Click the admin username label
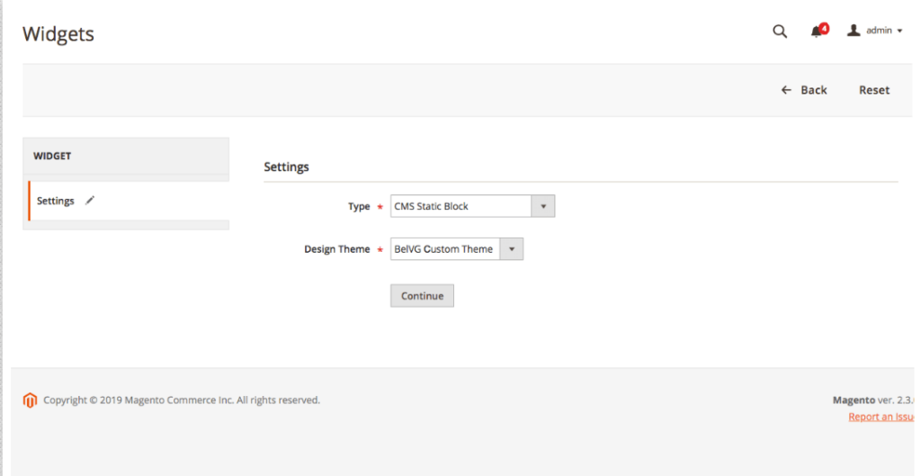921x476 pixels. tap(879, 31)
